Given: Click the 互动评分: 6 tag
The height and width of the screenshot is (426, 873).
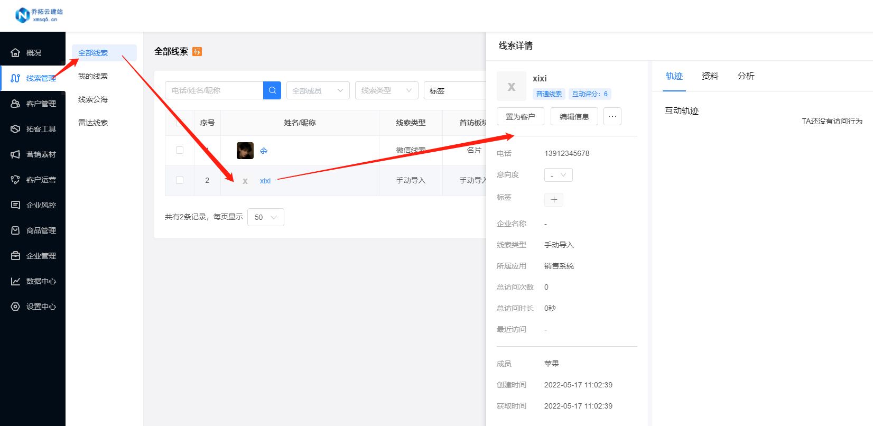Looking at the screenshot, I should 590,94.
